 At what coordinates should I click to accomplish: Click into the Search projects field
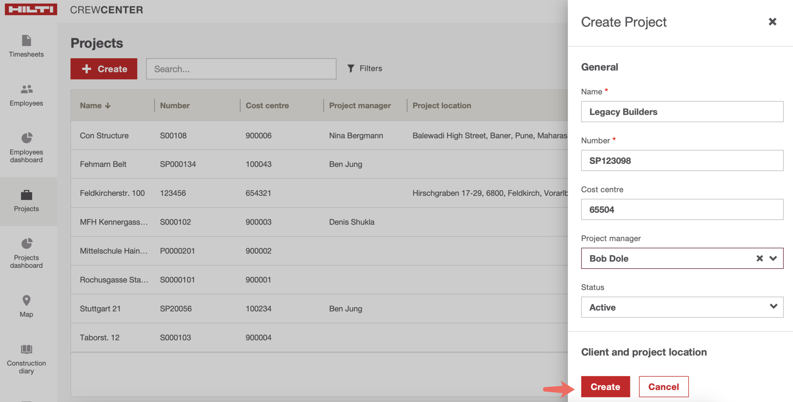tap(241, 69)
